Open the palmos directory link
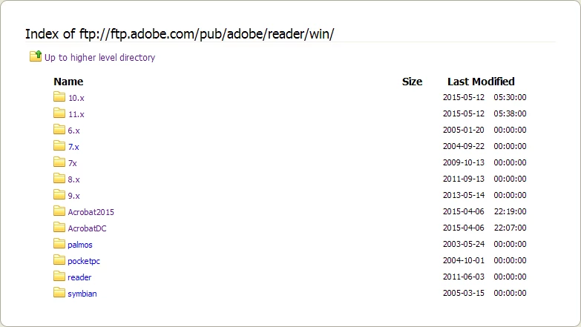The image size is (581, 327). [80, 245]
